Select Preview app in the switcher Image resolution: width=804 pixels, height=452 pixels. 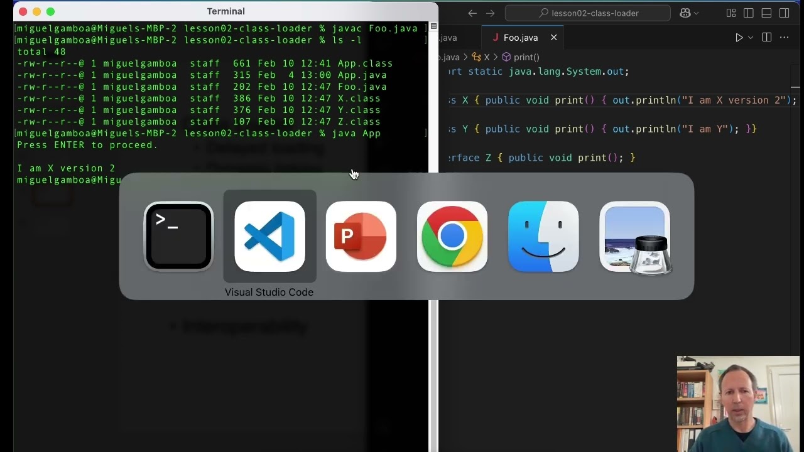(635, 237)
